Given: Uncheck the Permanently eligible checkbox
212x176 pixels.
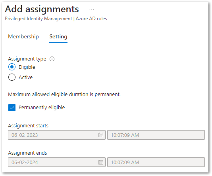Looking at the screenshot, I should (12, 108).
